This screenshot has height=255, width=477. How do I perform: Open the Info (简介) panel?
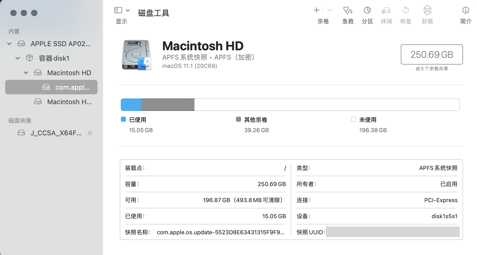pos(466,10)
